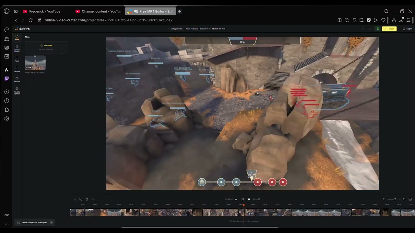Open the sidebar three-dots more menu

[x=6, y=224]
